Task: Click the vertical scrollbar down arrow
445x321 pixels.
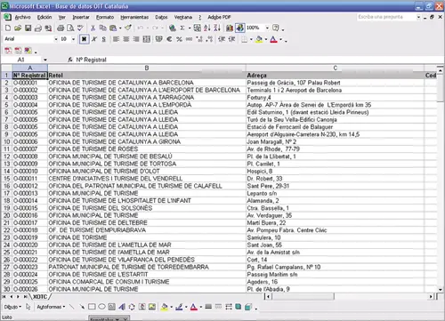Action: coord(441,289)
